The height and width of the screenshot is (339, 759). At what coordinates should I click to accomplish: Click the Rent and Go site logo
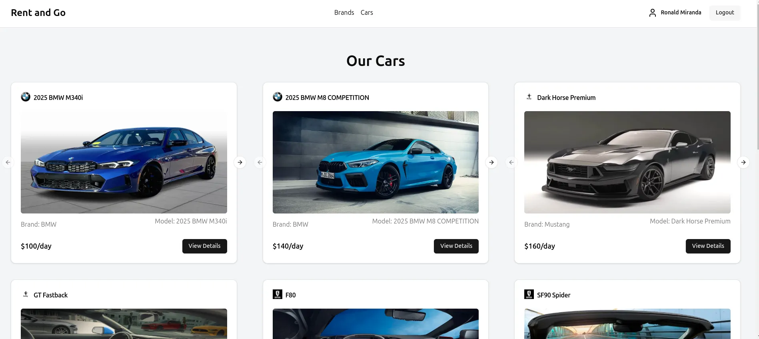[38, 13]
